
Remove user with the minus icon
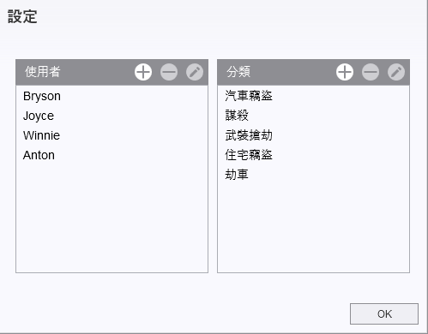click(169, 72)
